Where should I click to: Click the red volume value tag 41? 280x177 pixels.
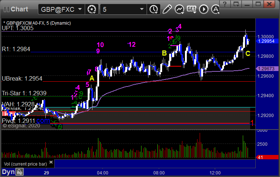coord(267,157)
